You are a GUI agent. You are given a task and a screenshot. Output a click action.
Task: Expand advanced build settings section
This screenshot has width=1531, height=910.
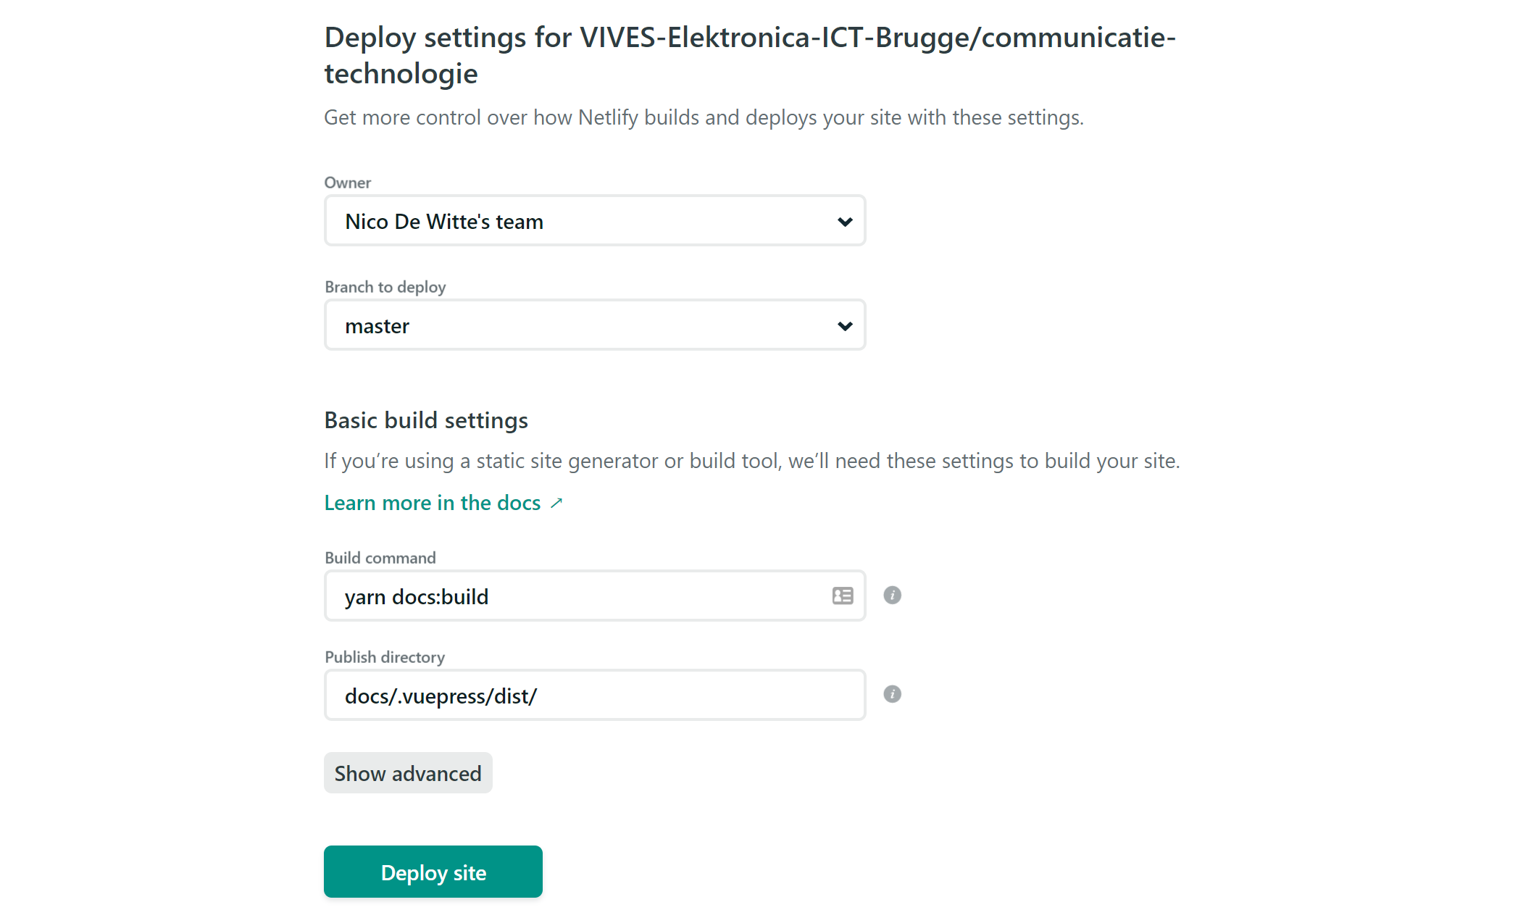(409, 772)
